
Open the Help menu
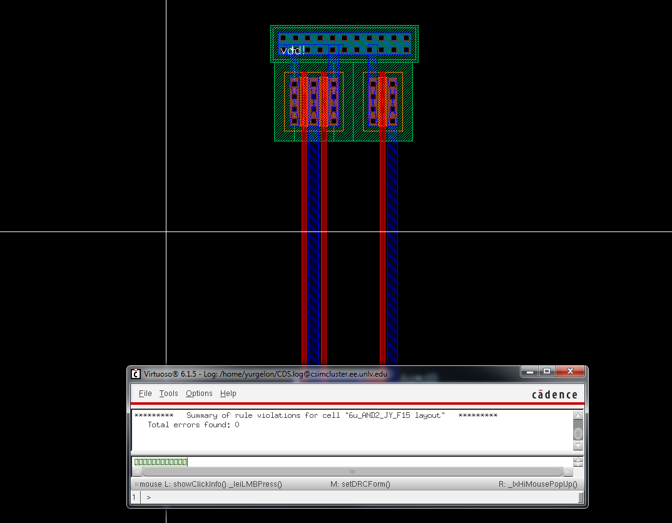(228, 394)
